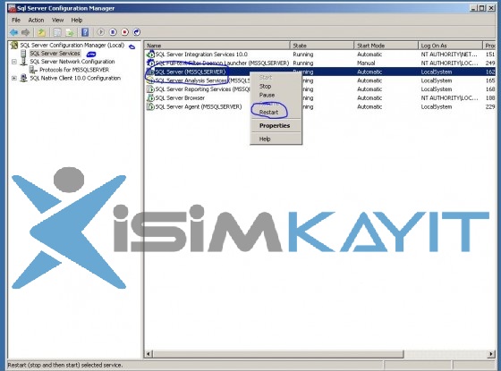Select the SQL Server (MSSQLSERVER) service row
The image size is (501, 371).
(x=320, y=72)
